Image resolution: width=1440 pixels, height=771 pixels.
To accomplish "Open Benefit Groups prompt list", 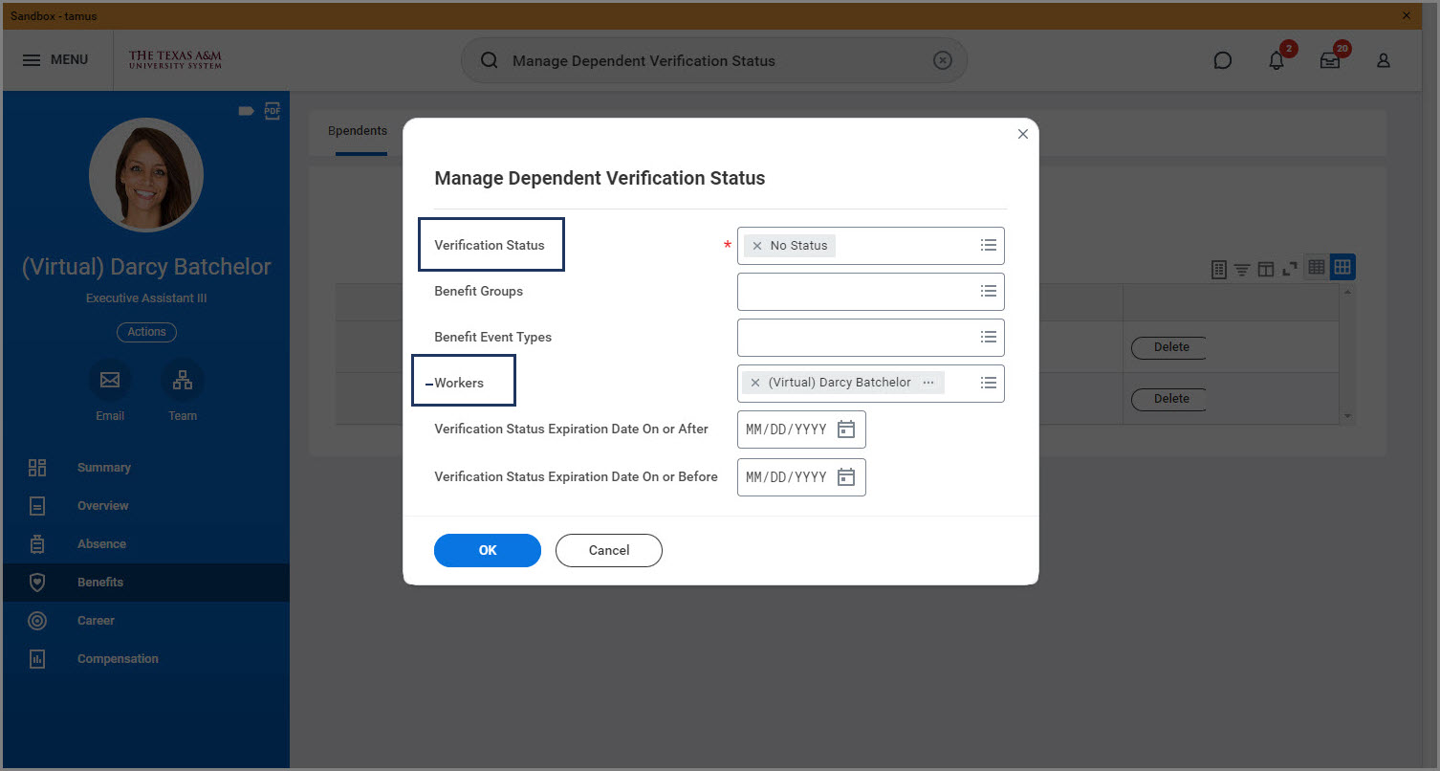I will 989,292.
